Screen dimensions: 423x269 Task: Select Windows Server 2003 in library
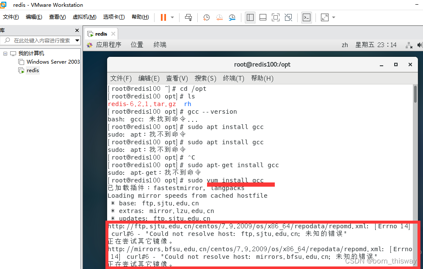pyautogui.click(x=53, y=62)
